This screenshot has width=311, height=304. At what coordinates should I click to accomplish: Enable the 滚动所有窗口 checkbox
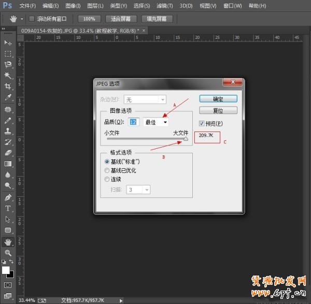(32, 19)
